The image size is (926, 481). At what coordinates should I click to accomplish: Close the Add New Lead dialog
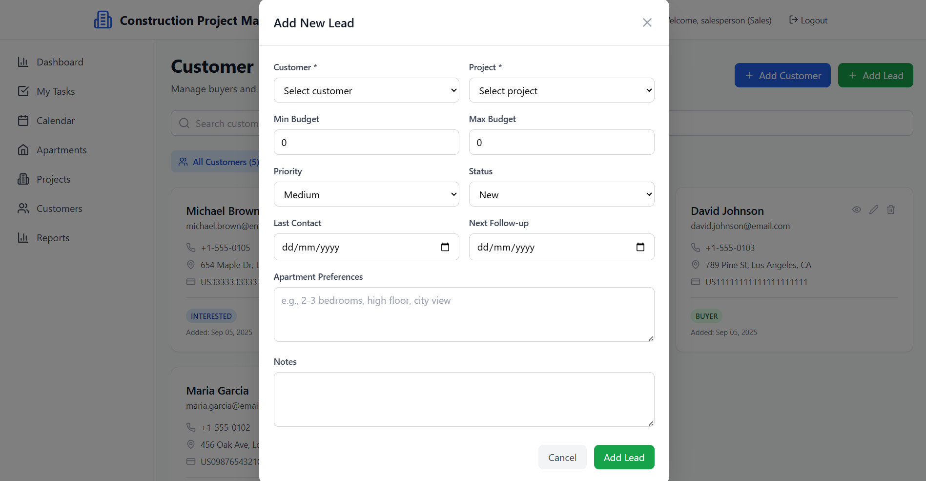(x=647, y=22)
